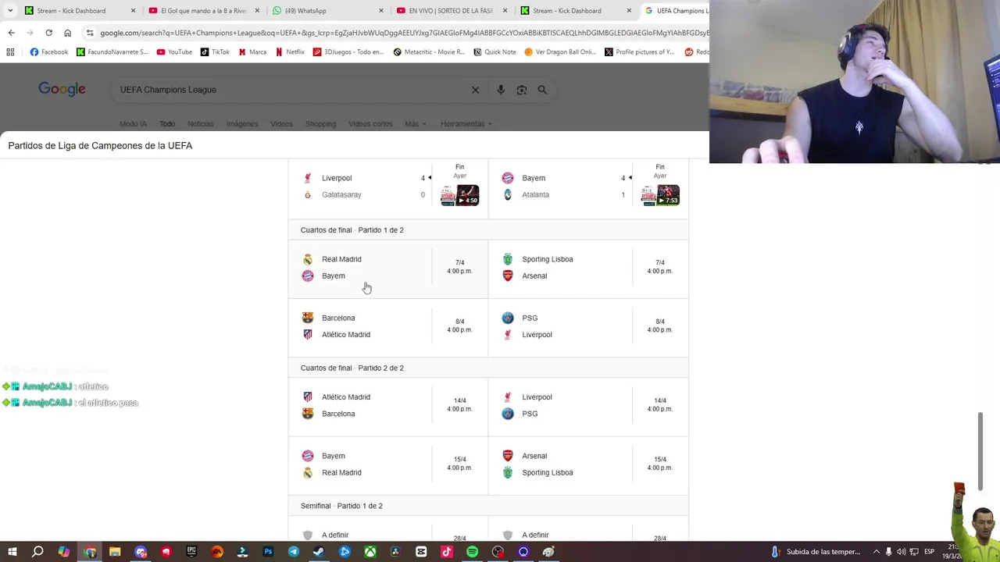The height and width of the screenshot is (562, 1000).
Task: Launch Photoshop from the taskbar
Action: tap(268, 552)
